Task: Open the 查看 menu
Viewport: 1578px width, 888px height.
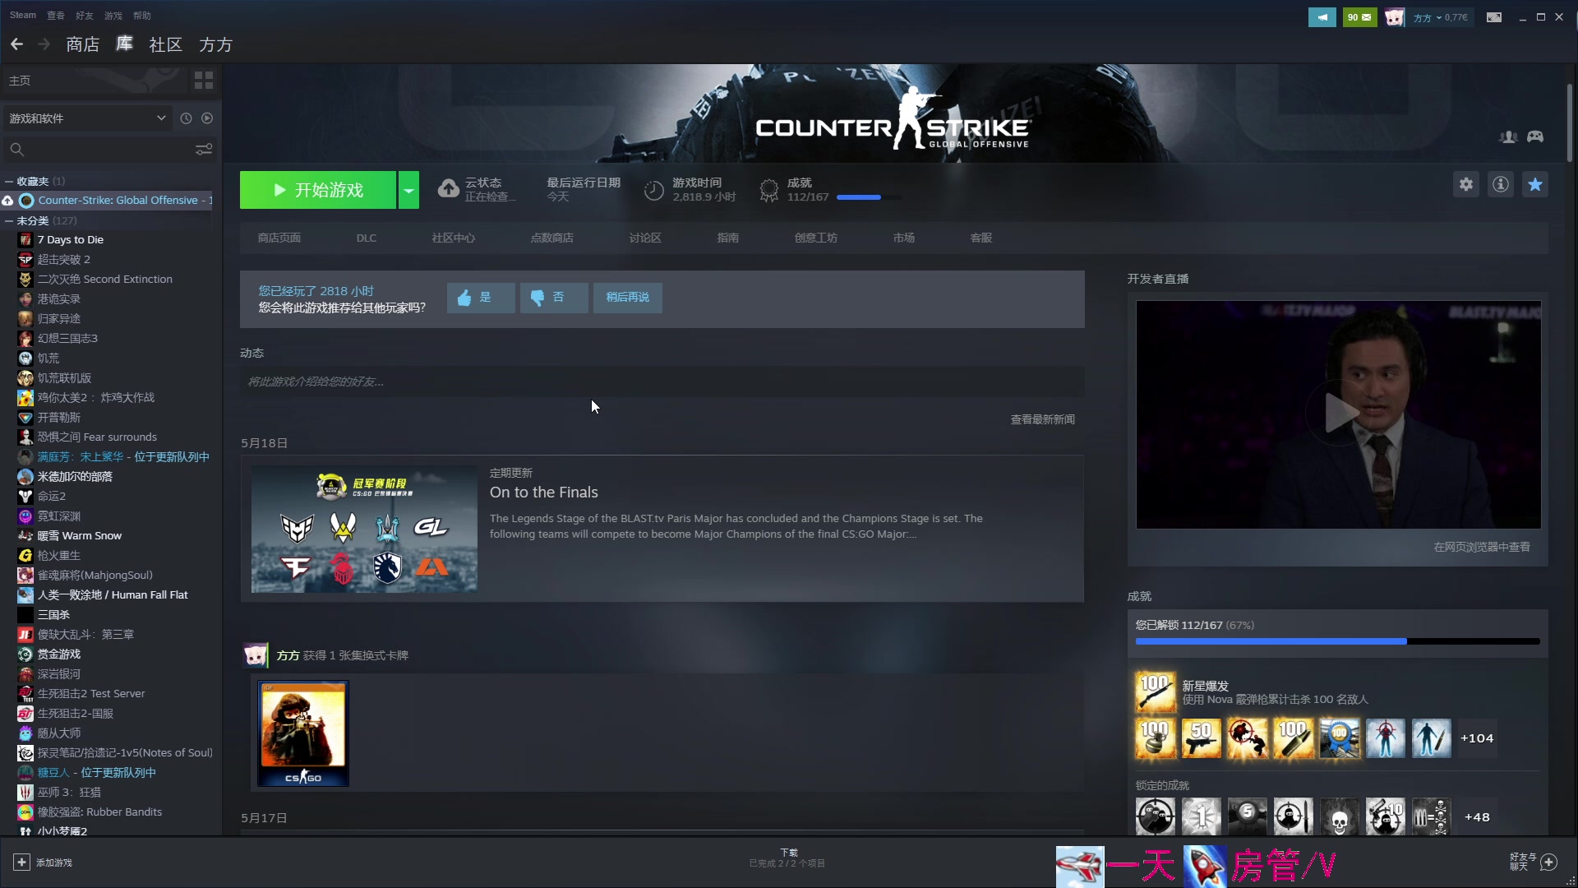Action: (x=55, y=15)
